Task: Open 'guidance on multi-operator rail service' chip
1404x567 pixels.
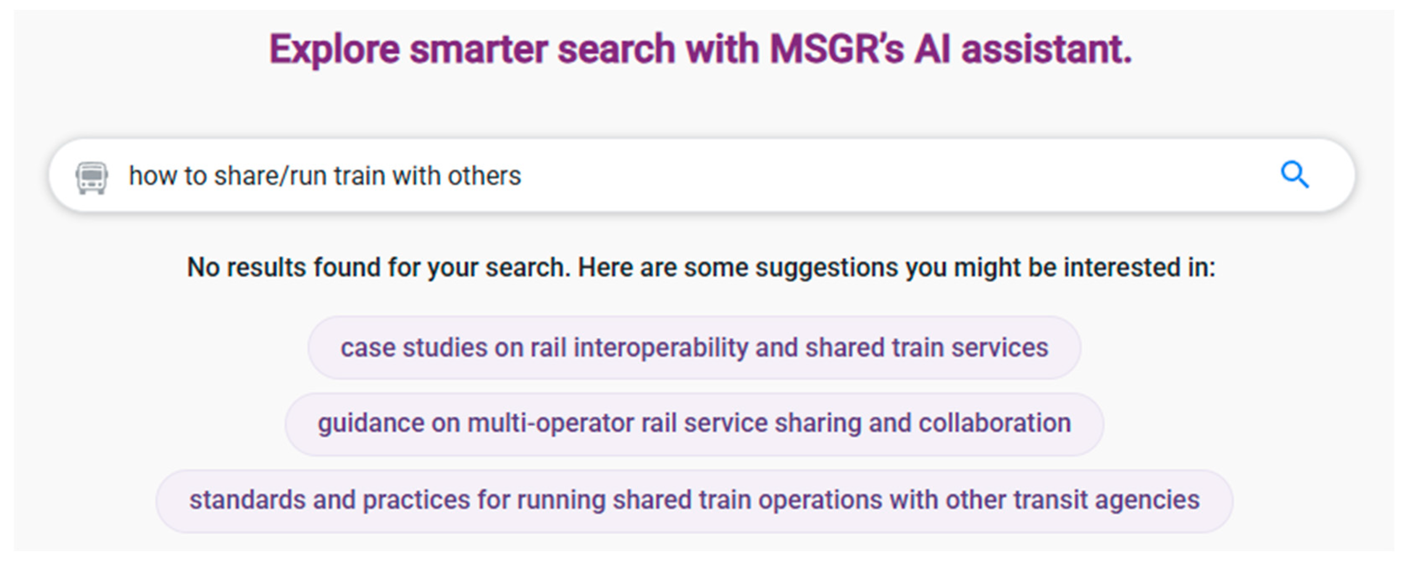Action: [x=694, y=423]
